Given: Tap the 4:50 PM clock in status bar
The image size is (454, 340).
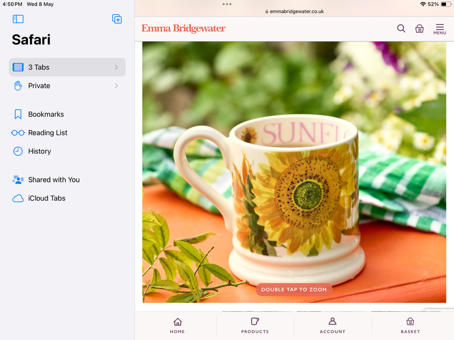Looking at the screenshot, I should tap(12, 4).
